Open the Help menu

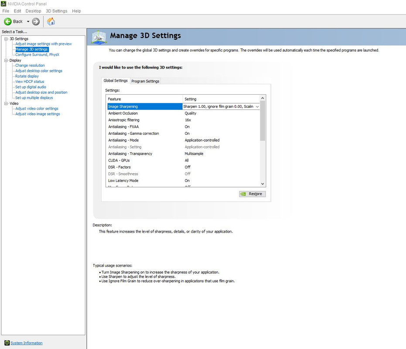(76, 11)
